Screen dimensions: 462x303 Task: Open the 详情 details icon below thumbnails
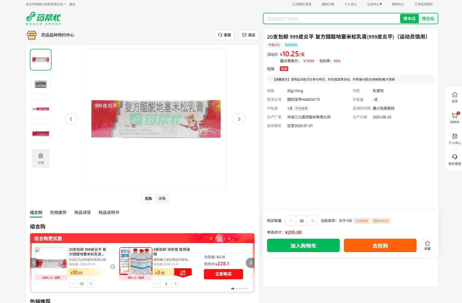pos(41,158)
